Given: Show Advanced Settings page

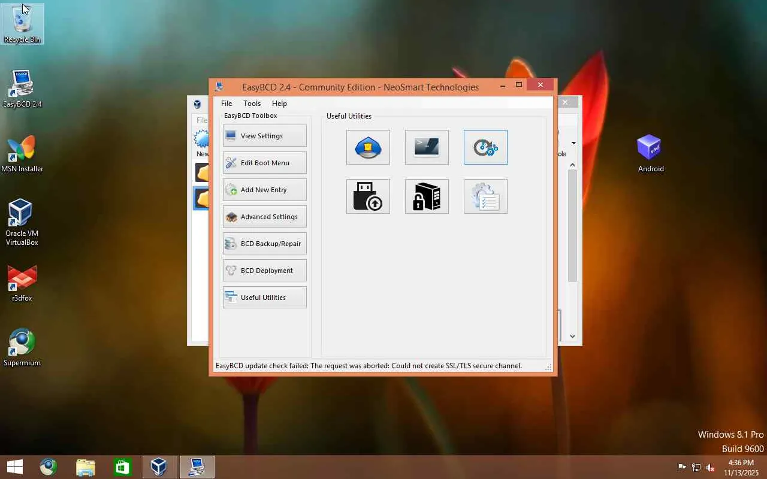Looking at the screenshot, I should (265, 217).
